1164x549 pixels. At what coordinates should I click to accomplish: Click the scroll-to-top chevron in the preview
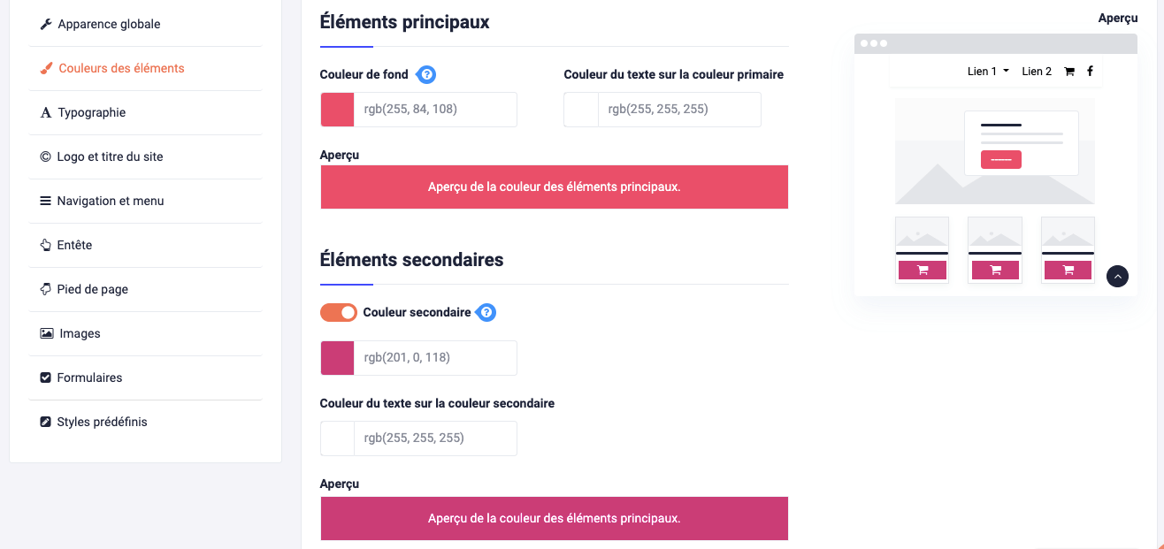coord(1117,276)
